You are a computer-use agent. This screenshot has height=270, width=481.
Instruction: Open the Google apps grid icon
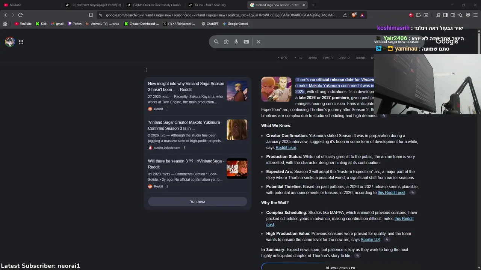21,42
